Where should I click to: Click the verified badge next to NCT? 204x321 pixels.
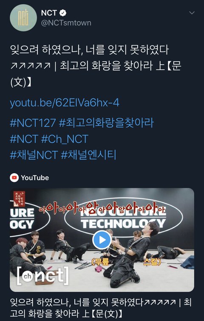63,13
